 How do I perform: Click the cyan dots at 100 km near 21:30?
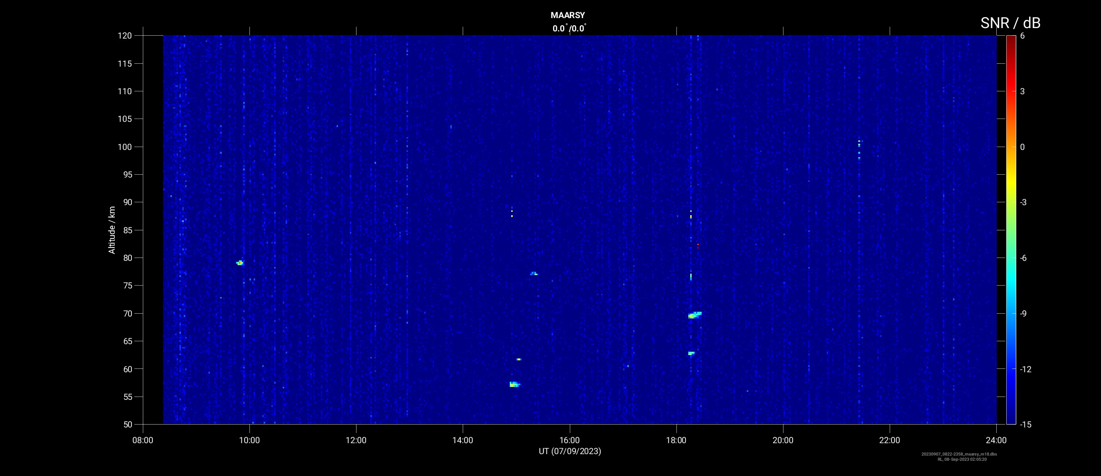tap(859, 149)
